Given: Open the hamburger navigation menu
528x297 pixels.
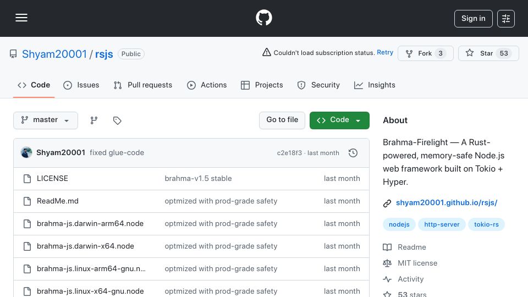Looking at the screenshot, I should (x=21, y=18).
